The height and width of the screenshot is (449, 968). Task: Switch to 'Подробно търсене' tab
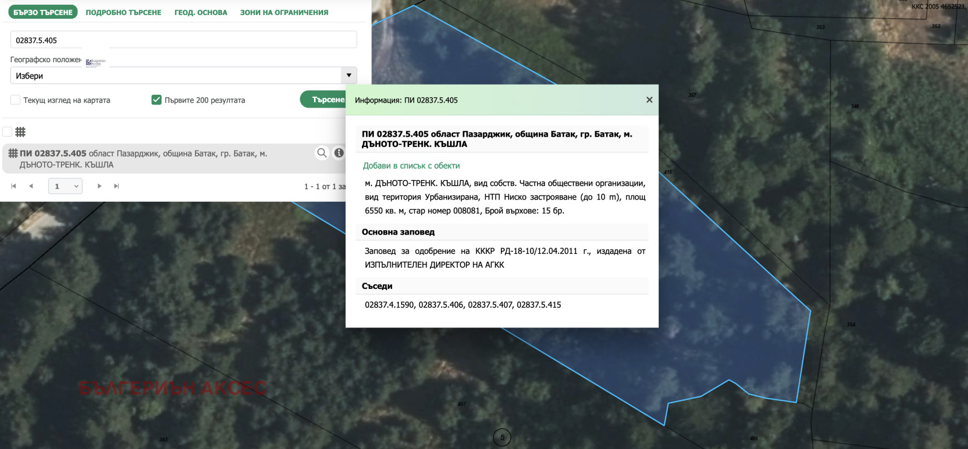[x=123, y=12]
